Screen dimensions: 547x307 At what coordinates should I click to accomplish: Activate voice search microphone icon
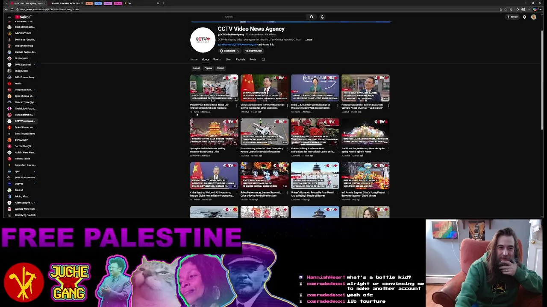[322, 17]
